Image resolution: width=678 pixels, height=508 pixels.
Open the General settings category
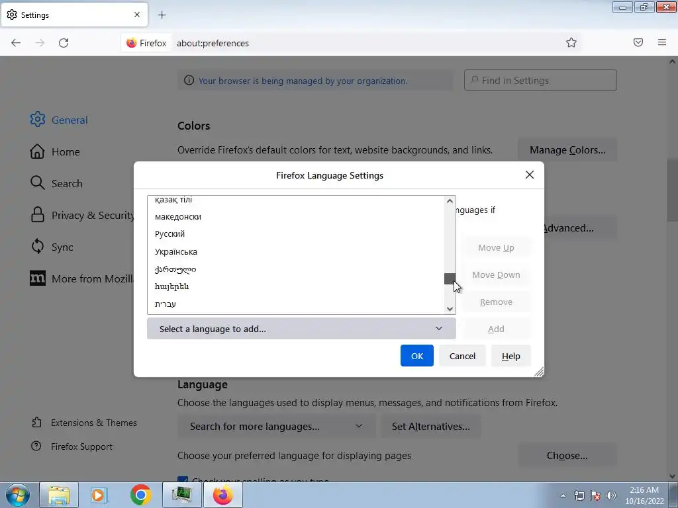point(59,120)
